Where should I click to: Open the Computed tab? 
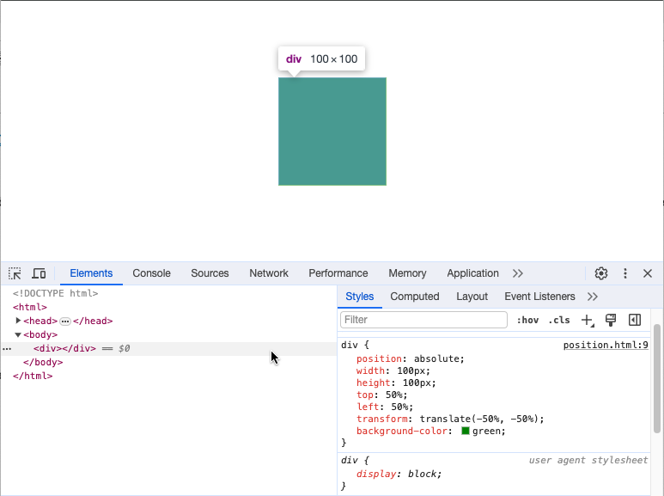414,297
